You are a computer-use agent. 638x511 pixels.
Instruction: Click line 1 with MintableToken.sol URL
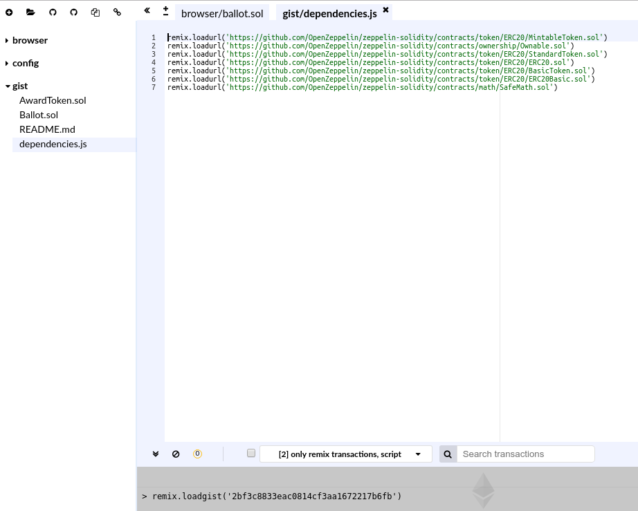(x=387, y=37)
